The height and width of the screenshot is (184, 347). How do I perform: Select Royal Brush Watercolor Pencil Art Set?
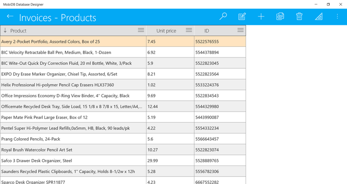(123, 150)
